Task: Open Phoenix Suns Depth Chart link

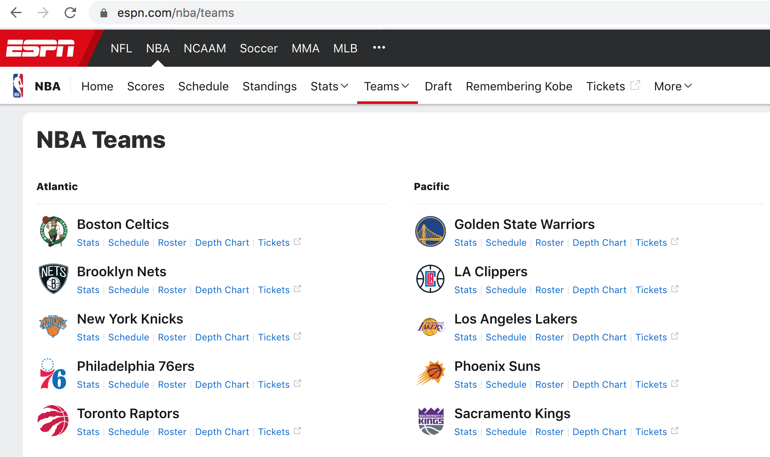Action: tap(599, 385)
